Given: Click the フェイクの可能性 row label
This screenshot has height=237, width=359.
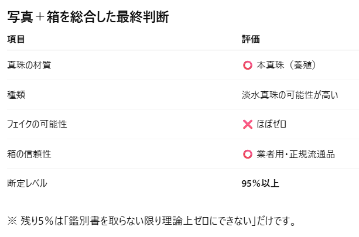Looking at the screenshot, I should [36, 124].
